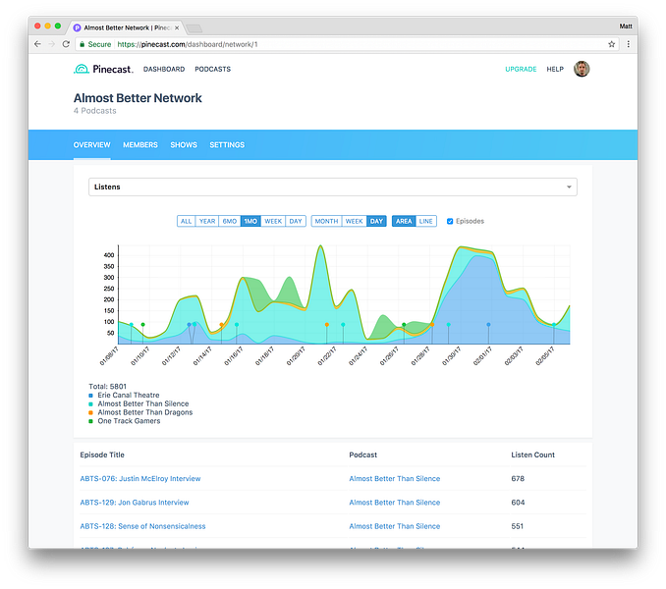Click the secure padlock icon
Image resolution: width=666 pixels, height=589 pixels.
tap(82, 44)
